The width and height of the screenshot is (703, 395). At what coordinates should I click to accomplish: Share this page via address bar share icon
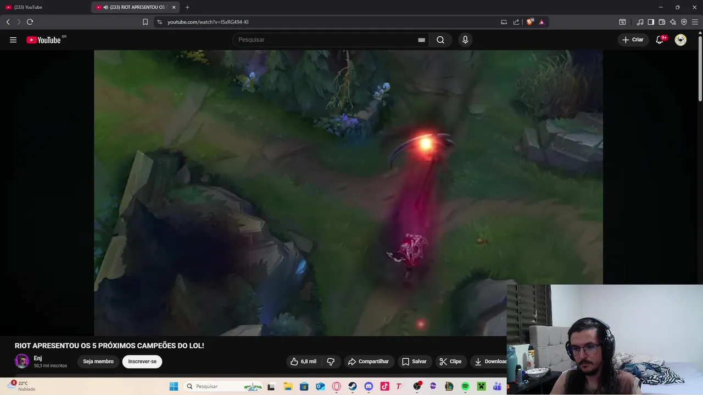(516, 22)
